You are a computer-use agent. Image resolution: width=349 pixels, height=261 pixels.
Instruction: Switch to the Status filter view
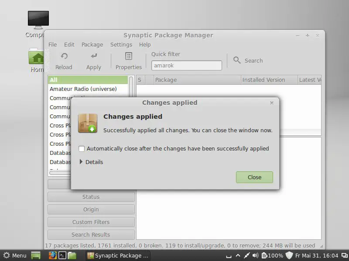click(x=91, y=197)
